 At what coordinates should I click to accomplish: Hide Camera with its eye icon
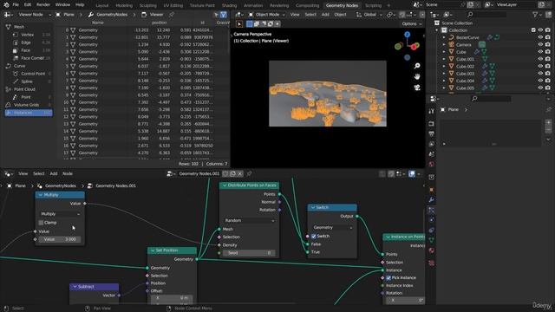pos(540,44)
